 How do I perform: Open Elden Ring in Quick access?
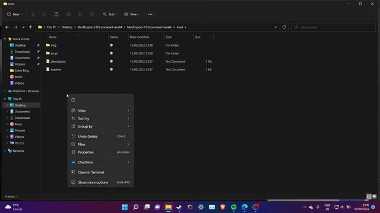coord(20,70)
